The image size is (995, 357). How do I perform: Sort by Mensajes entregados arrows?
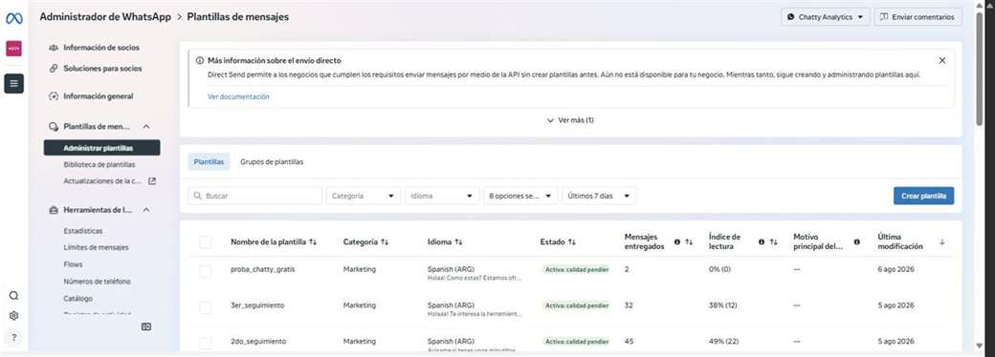689,241
